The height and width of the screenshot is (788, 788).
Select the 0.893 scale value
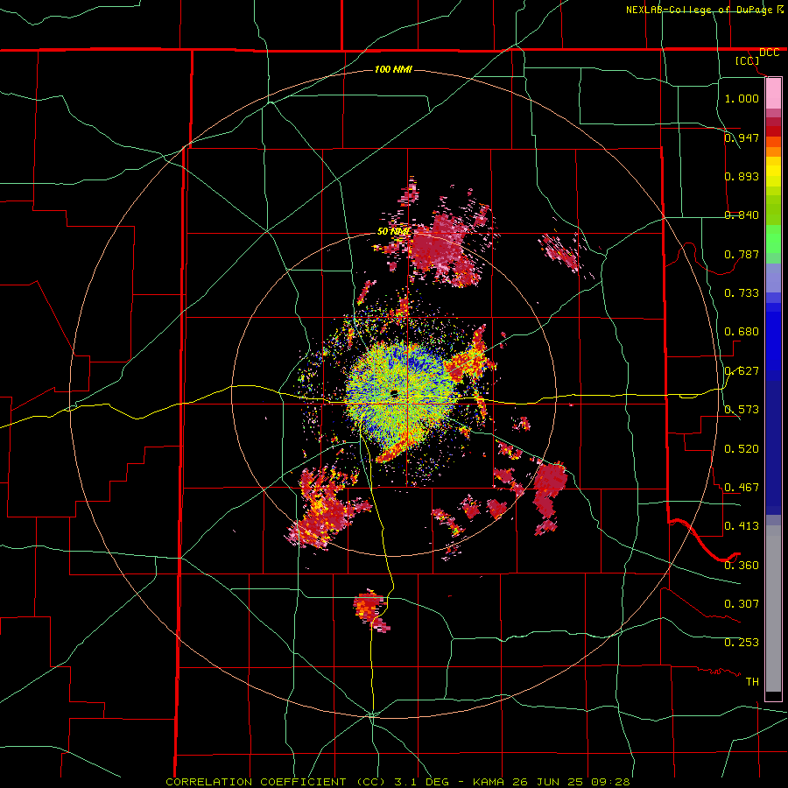point(742,176)
